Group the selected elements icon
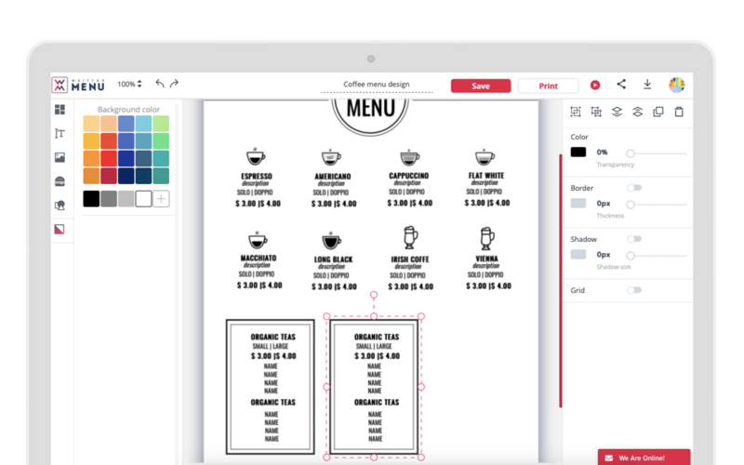Viewport: 744px width, 465px height. (x=576, y=112)
